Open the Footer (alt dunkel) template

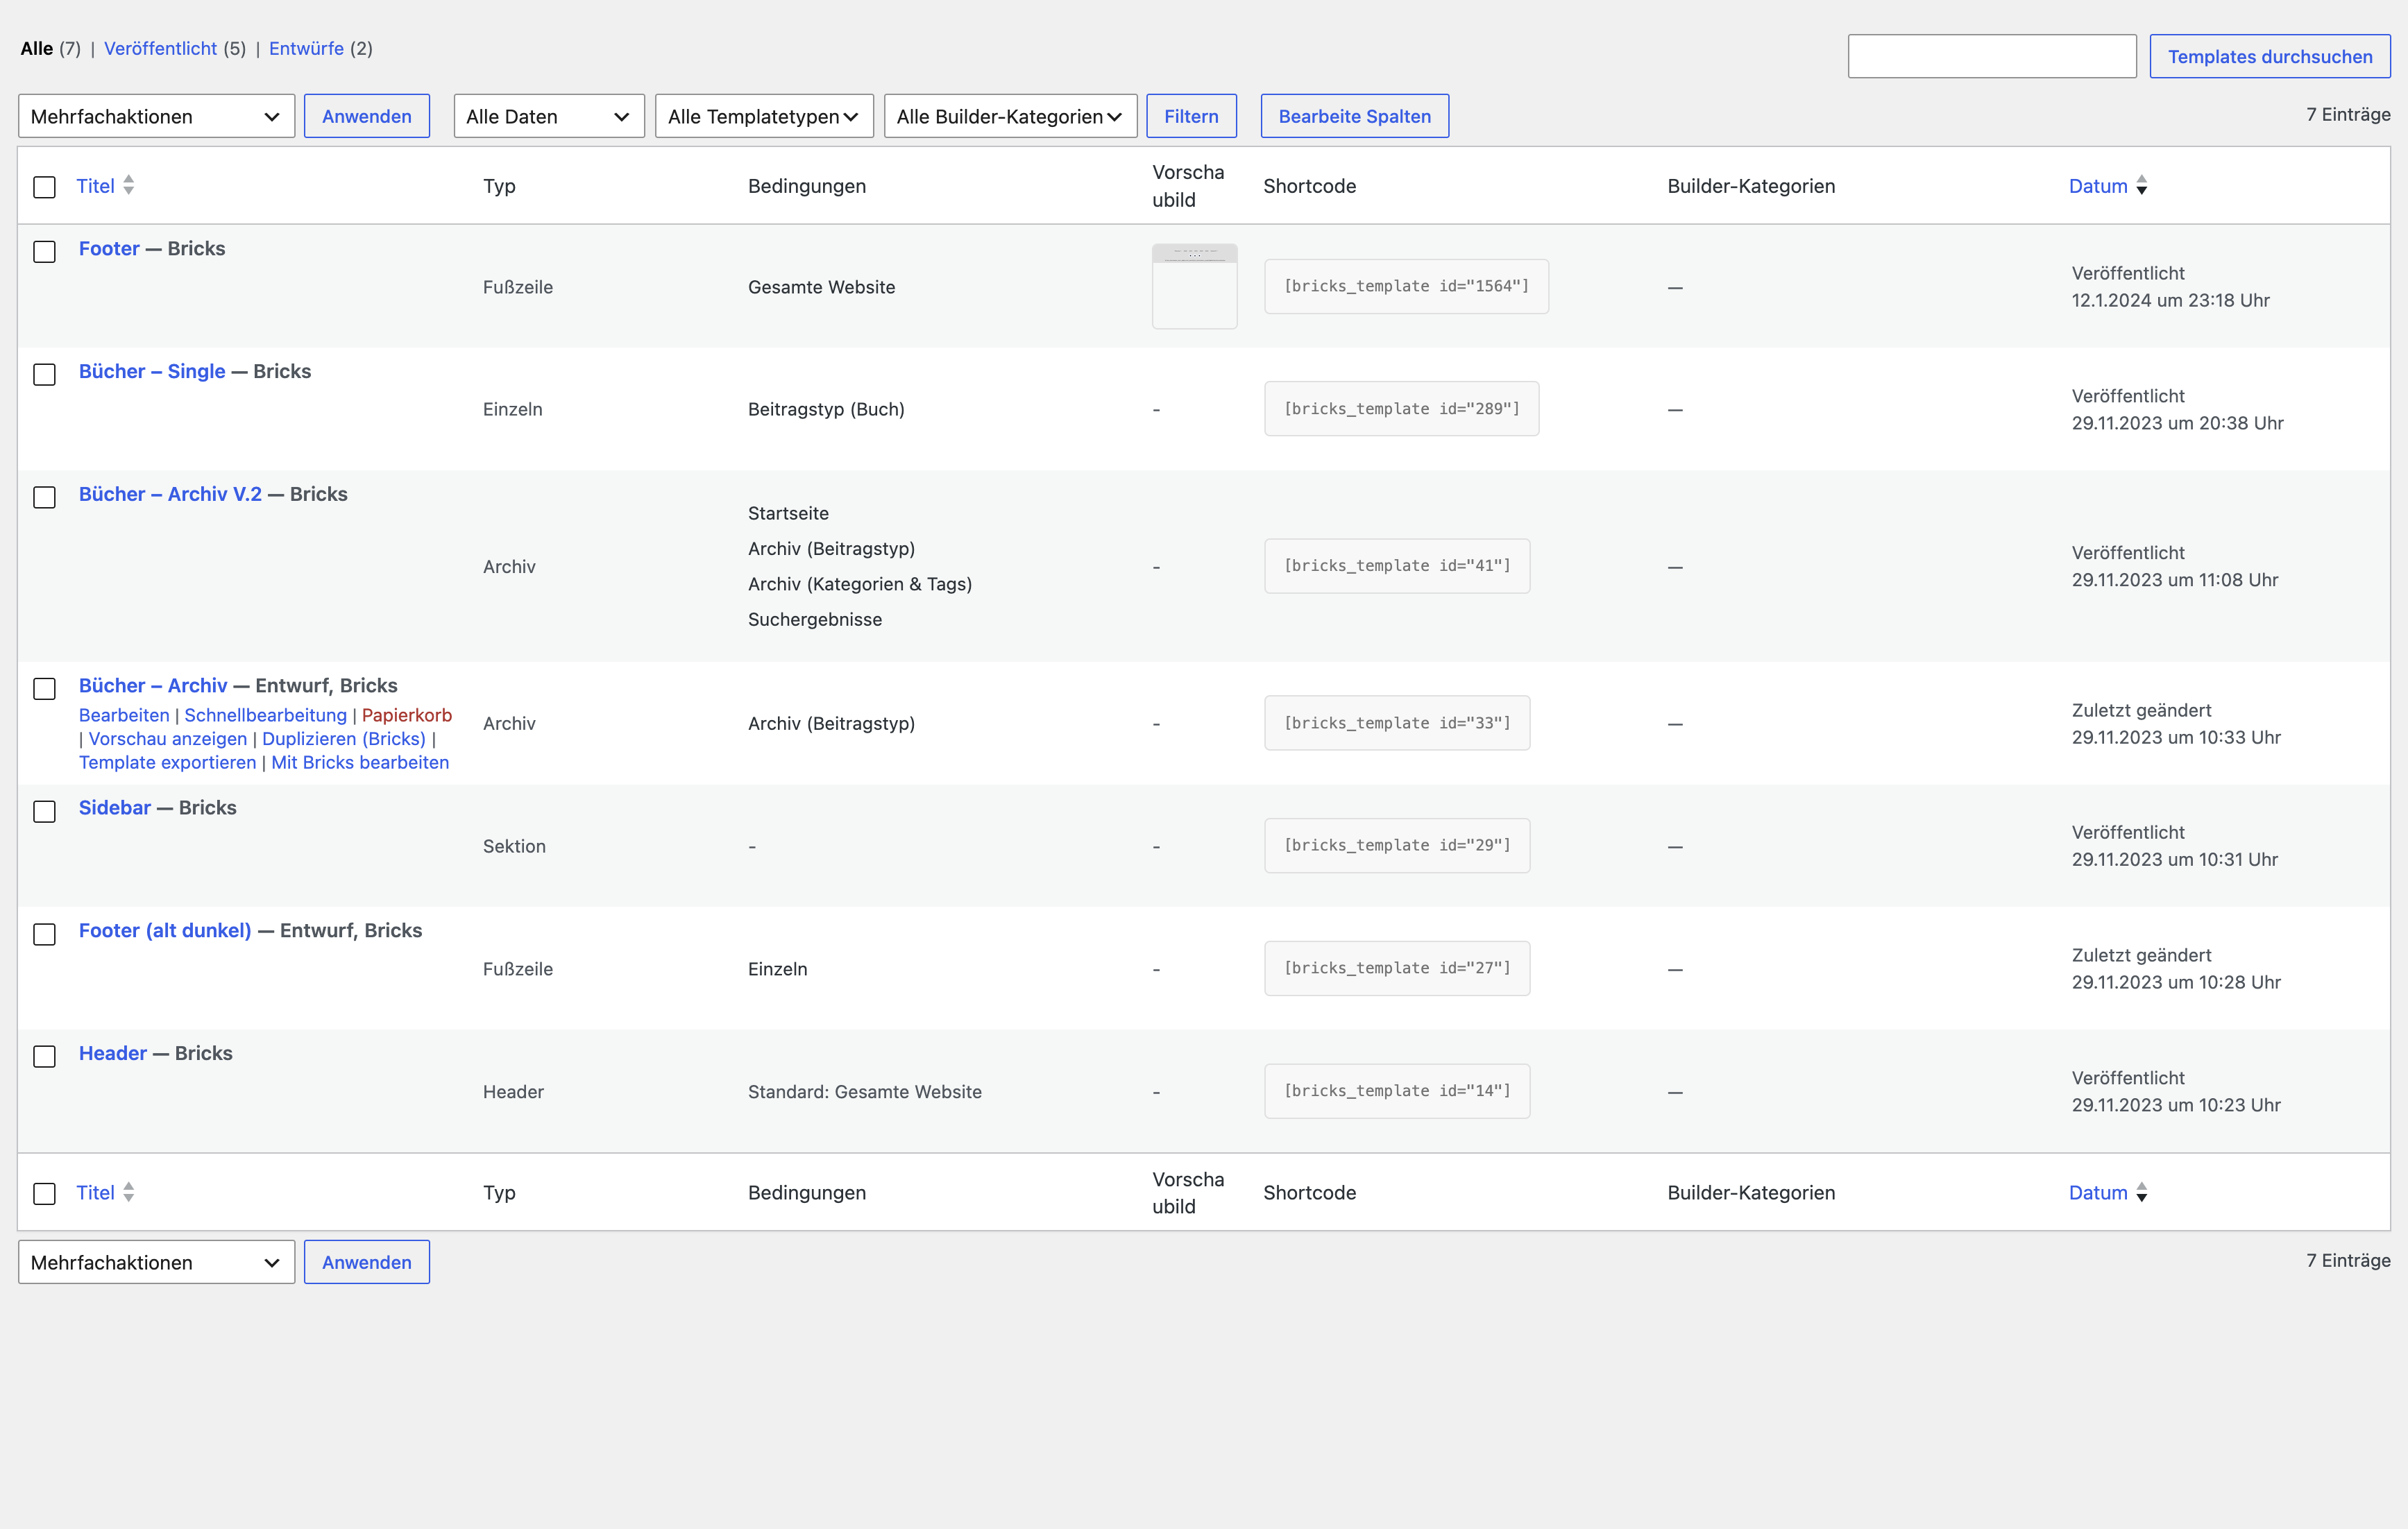[165, 930]
